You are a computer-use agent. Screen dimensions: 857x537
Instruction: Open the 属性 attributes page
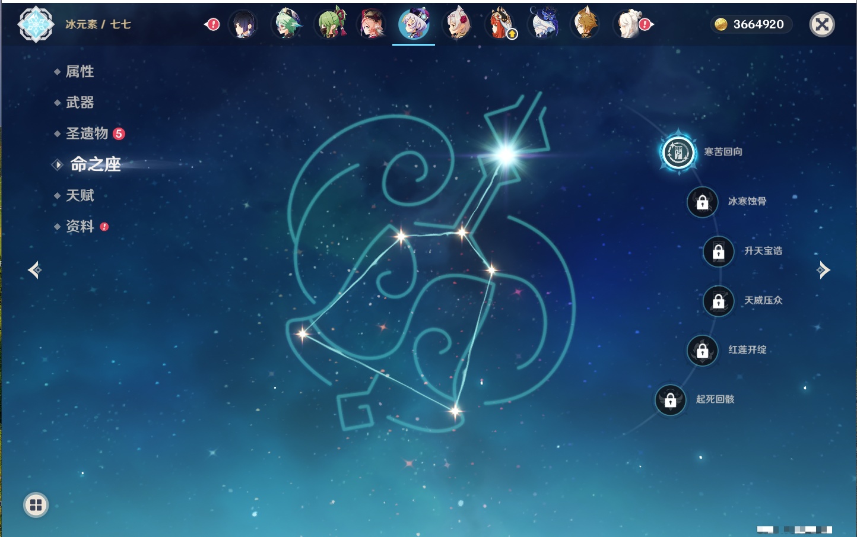pos(80,72)
